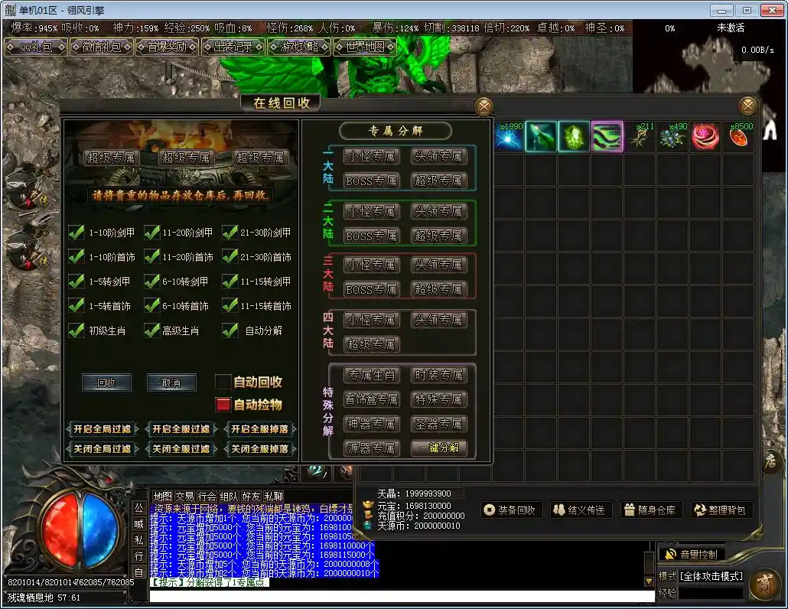Click the [全体攻击模式] attack mode text
The width and height of the screenshot is (788, 609).
(711, 576)
